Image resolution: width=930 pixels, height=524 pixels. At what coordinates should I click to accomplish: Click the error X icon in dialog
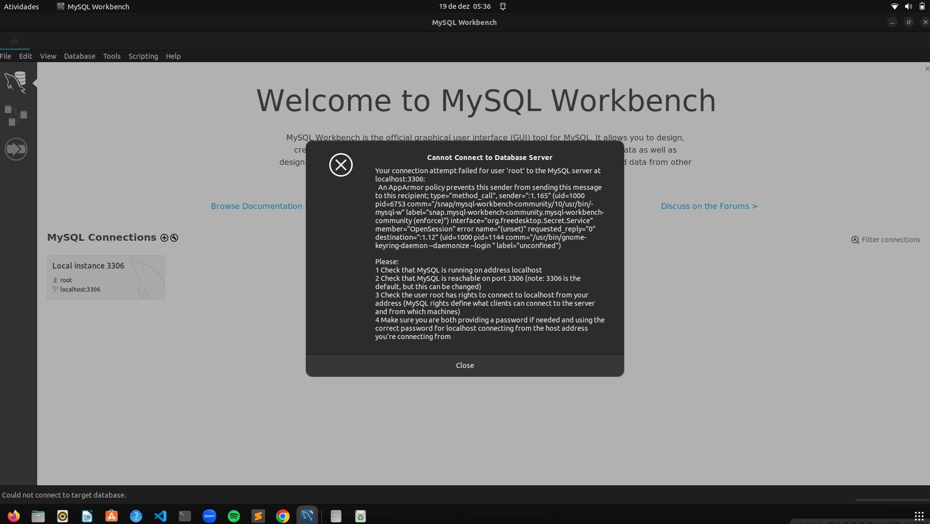[x=341, y=165]
